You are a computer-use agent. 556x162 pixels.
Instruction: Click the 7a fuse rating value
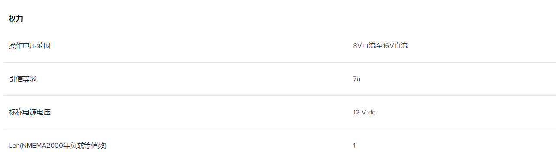coord(356,79)
